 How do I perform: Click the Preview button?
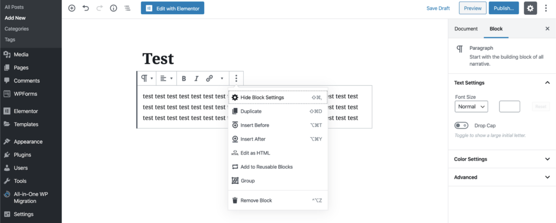click(x=473, y=8)
